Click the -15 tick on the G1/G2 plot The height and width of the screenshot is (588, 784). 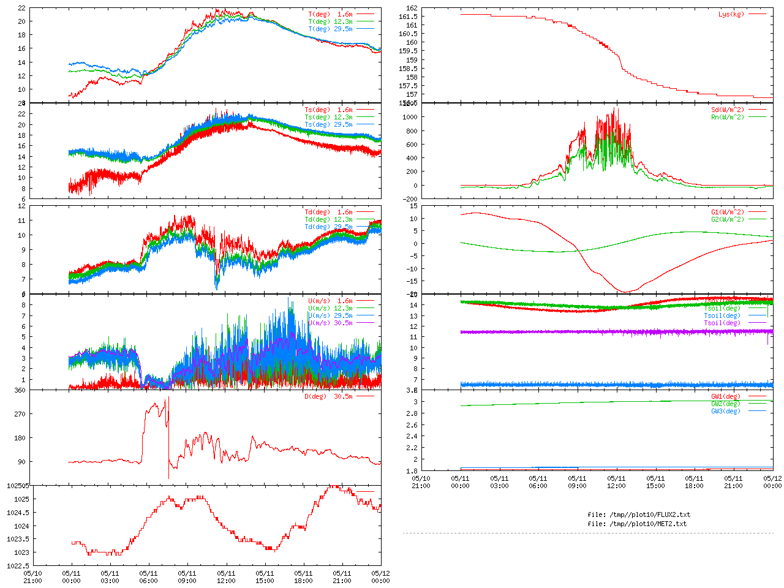point(412,282)
